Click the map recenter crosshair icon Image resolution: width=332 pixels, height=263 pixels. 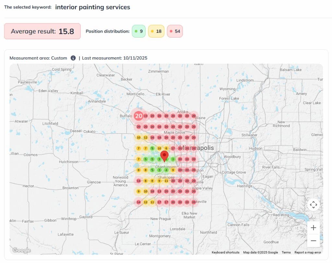tap(313, 205)
